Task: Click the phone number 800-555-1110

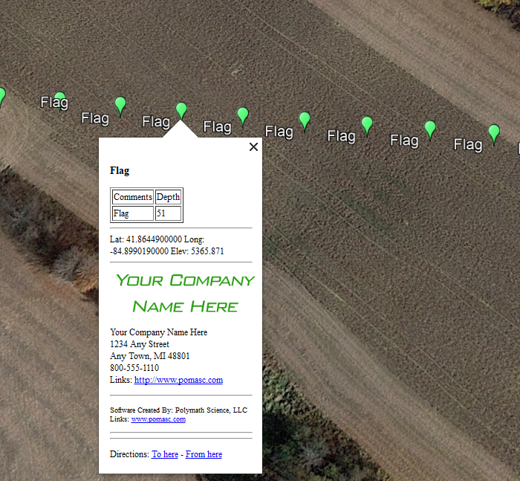Action: click(x=134, y=368)
